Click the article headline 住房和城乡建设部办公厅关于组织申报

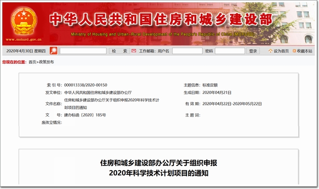pos(159,163)
